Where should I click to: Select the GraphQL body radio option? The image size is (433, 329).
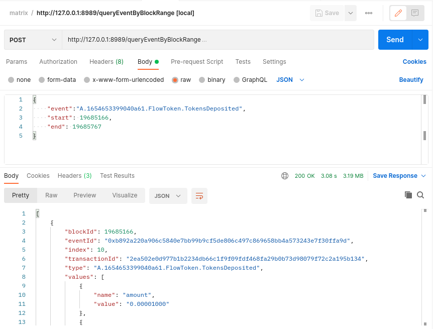[237, 80]
